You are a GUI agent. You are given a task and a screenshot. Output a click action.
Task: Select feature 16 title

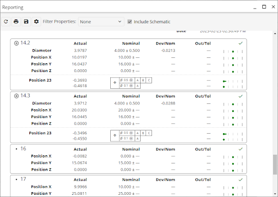(x=23, y=149)
